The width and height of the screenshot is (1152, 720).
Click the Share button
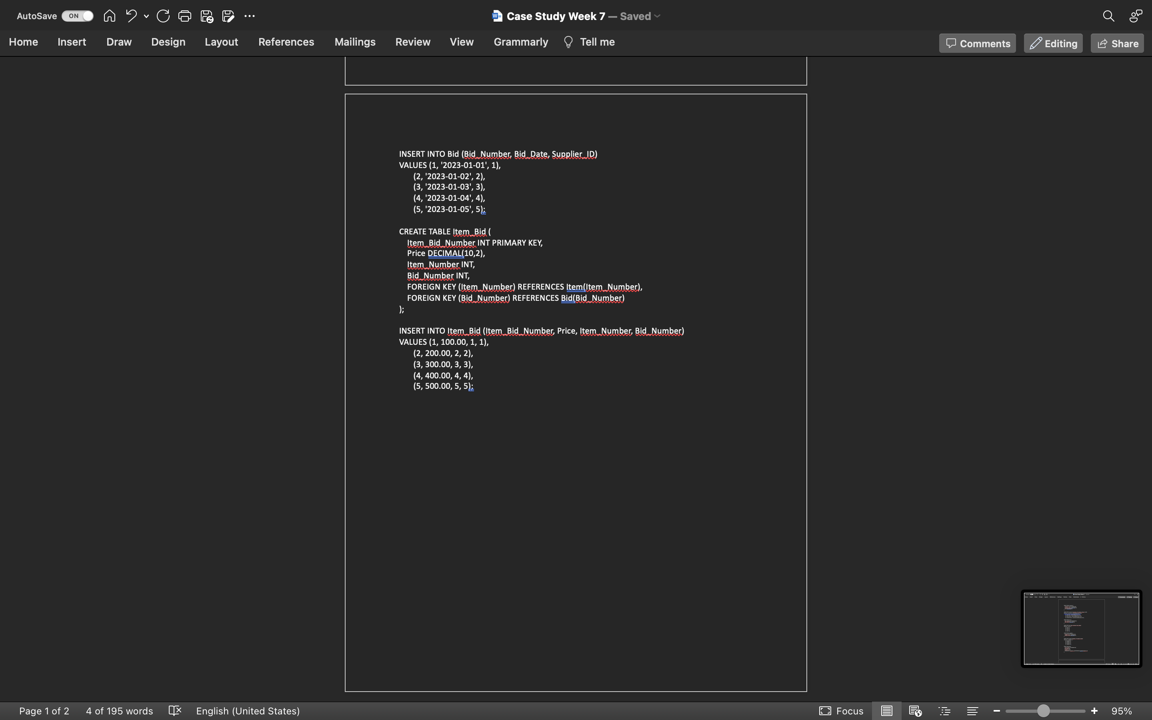point(1117,43)
